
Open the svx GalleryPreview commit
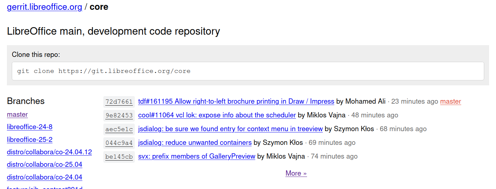[196, 156]
